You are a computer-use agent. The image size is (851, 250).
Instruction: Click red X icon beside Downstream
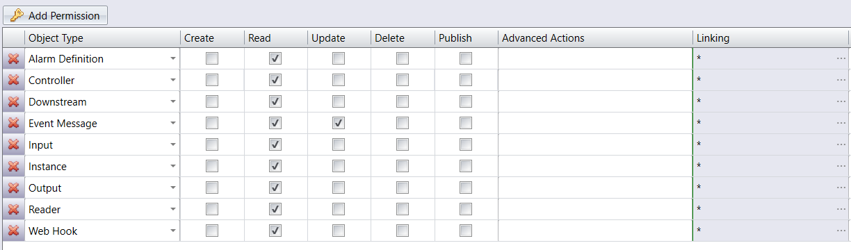pos(13,102)
